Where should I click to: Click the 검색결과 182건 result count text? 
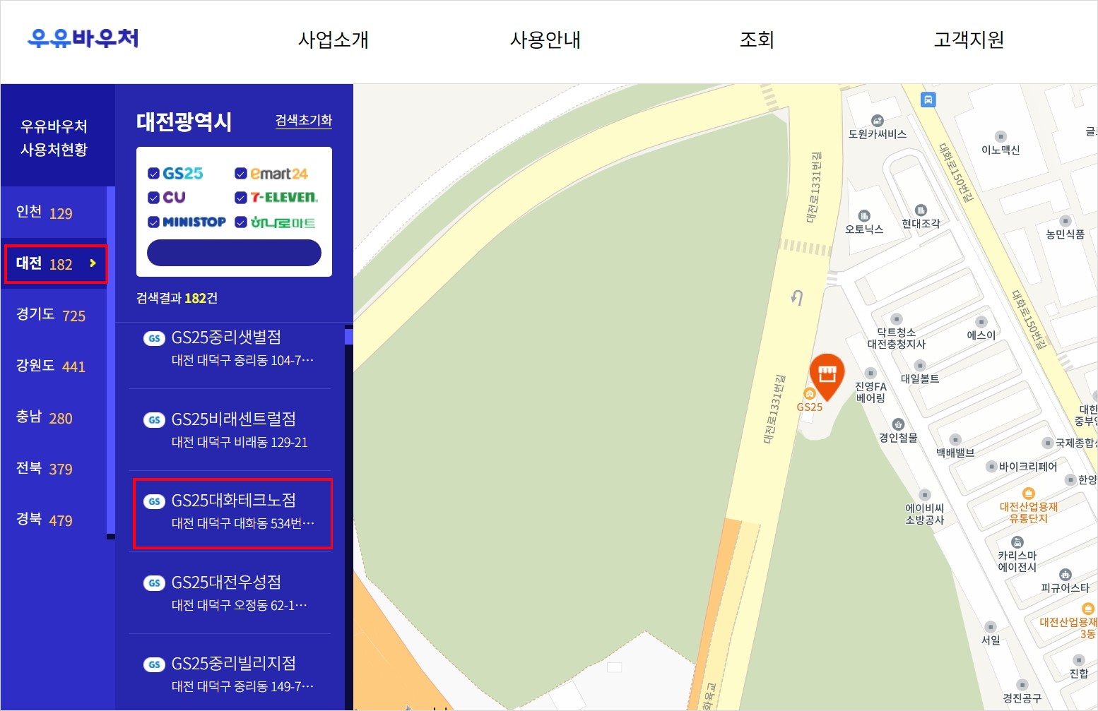click(177, 298)
